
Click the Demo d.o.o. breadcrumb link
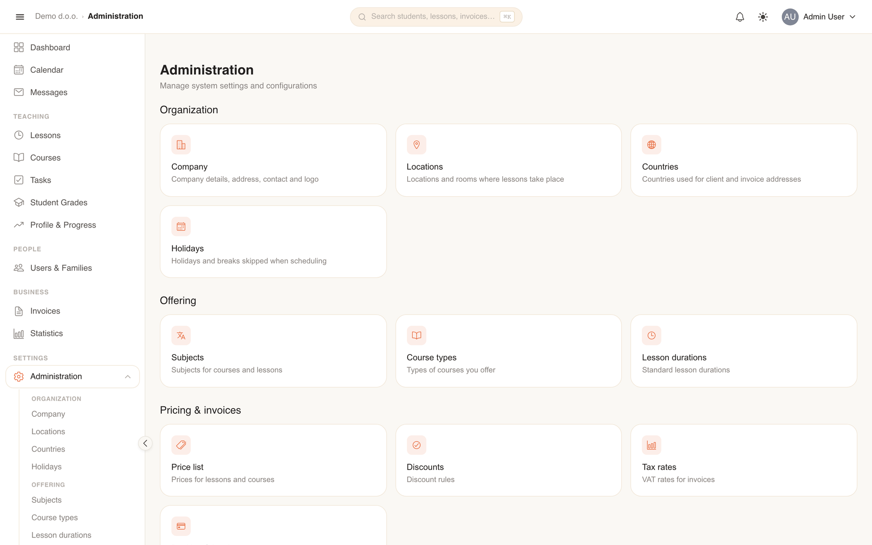click(56, 16)
